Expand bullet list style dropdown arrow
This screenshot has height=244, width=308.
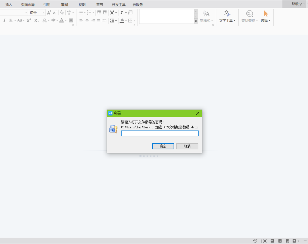click(x=85, y=13)
